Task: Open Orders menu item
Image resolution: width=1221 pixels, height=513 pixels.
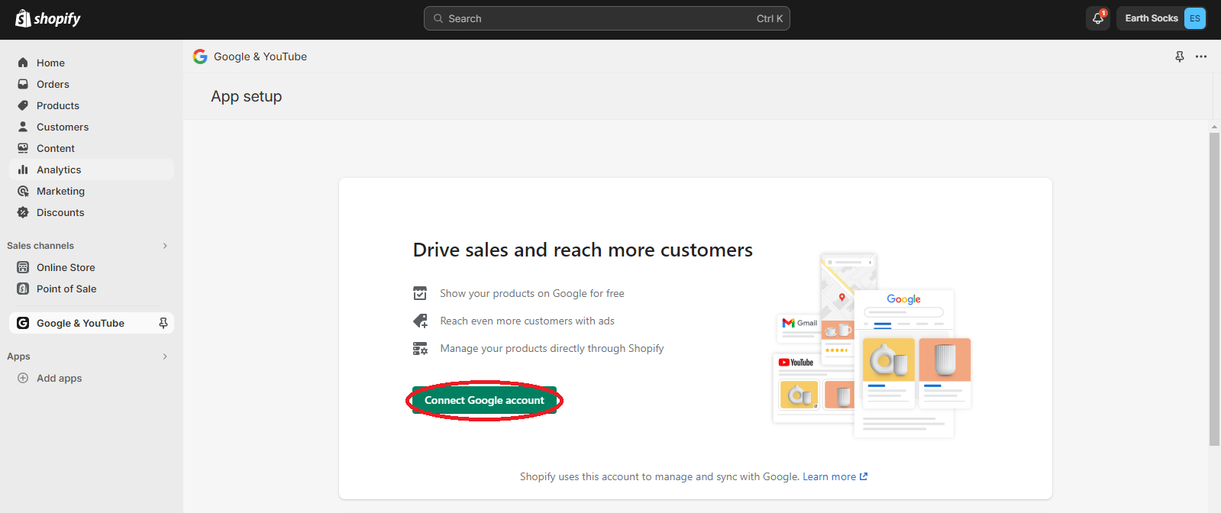Action: pyautogui.click(x=92, y=84)
